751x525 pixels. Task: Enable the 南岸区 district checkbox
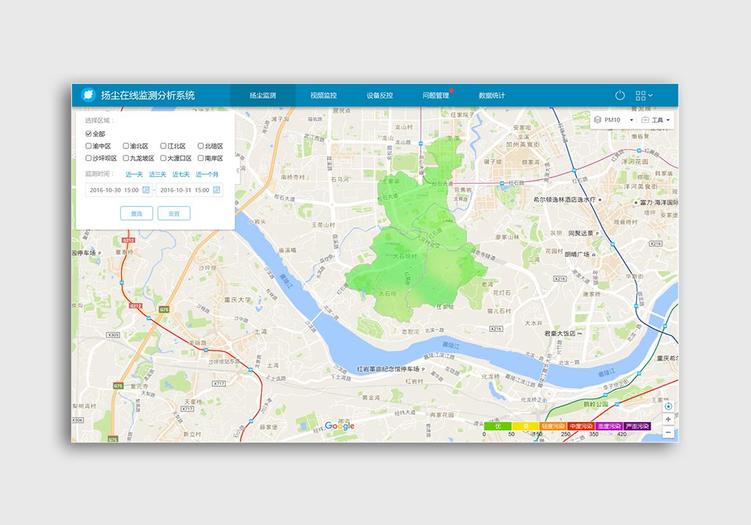[x=201, y=158]
